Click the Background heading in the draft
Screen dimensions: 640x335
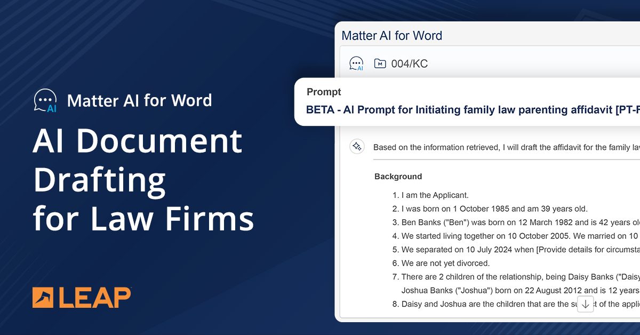pos(398,177)
